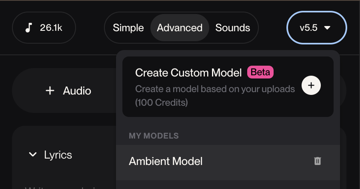The image size is (360, 189).
Task: Click the custom model uploads description text
Action: pyautogui.click(x=215, y=89)
